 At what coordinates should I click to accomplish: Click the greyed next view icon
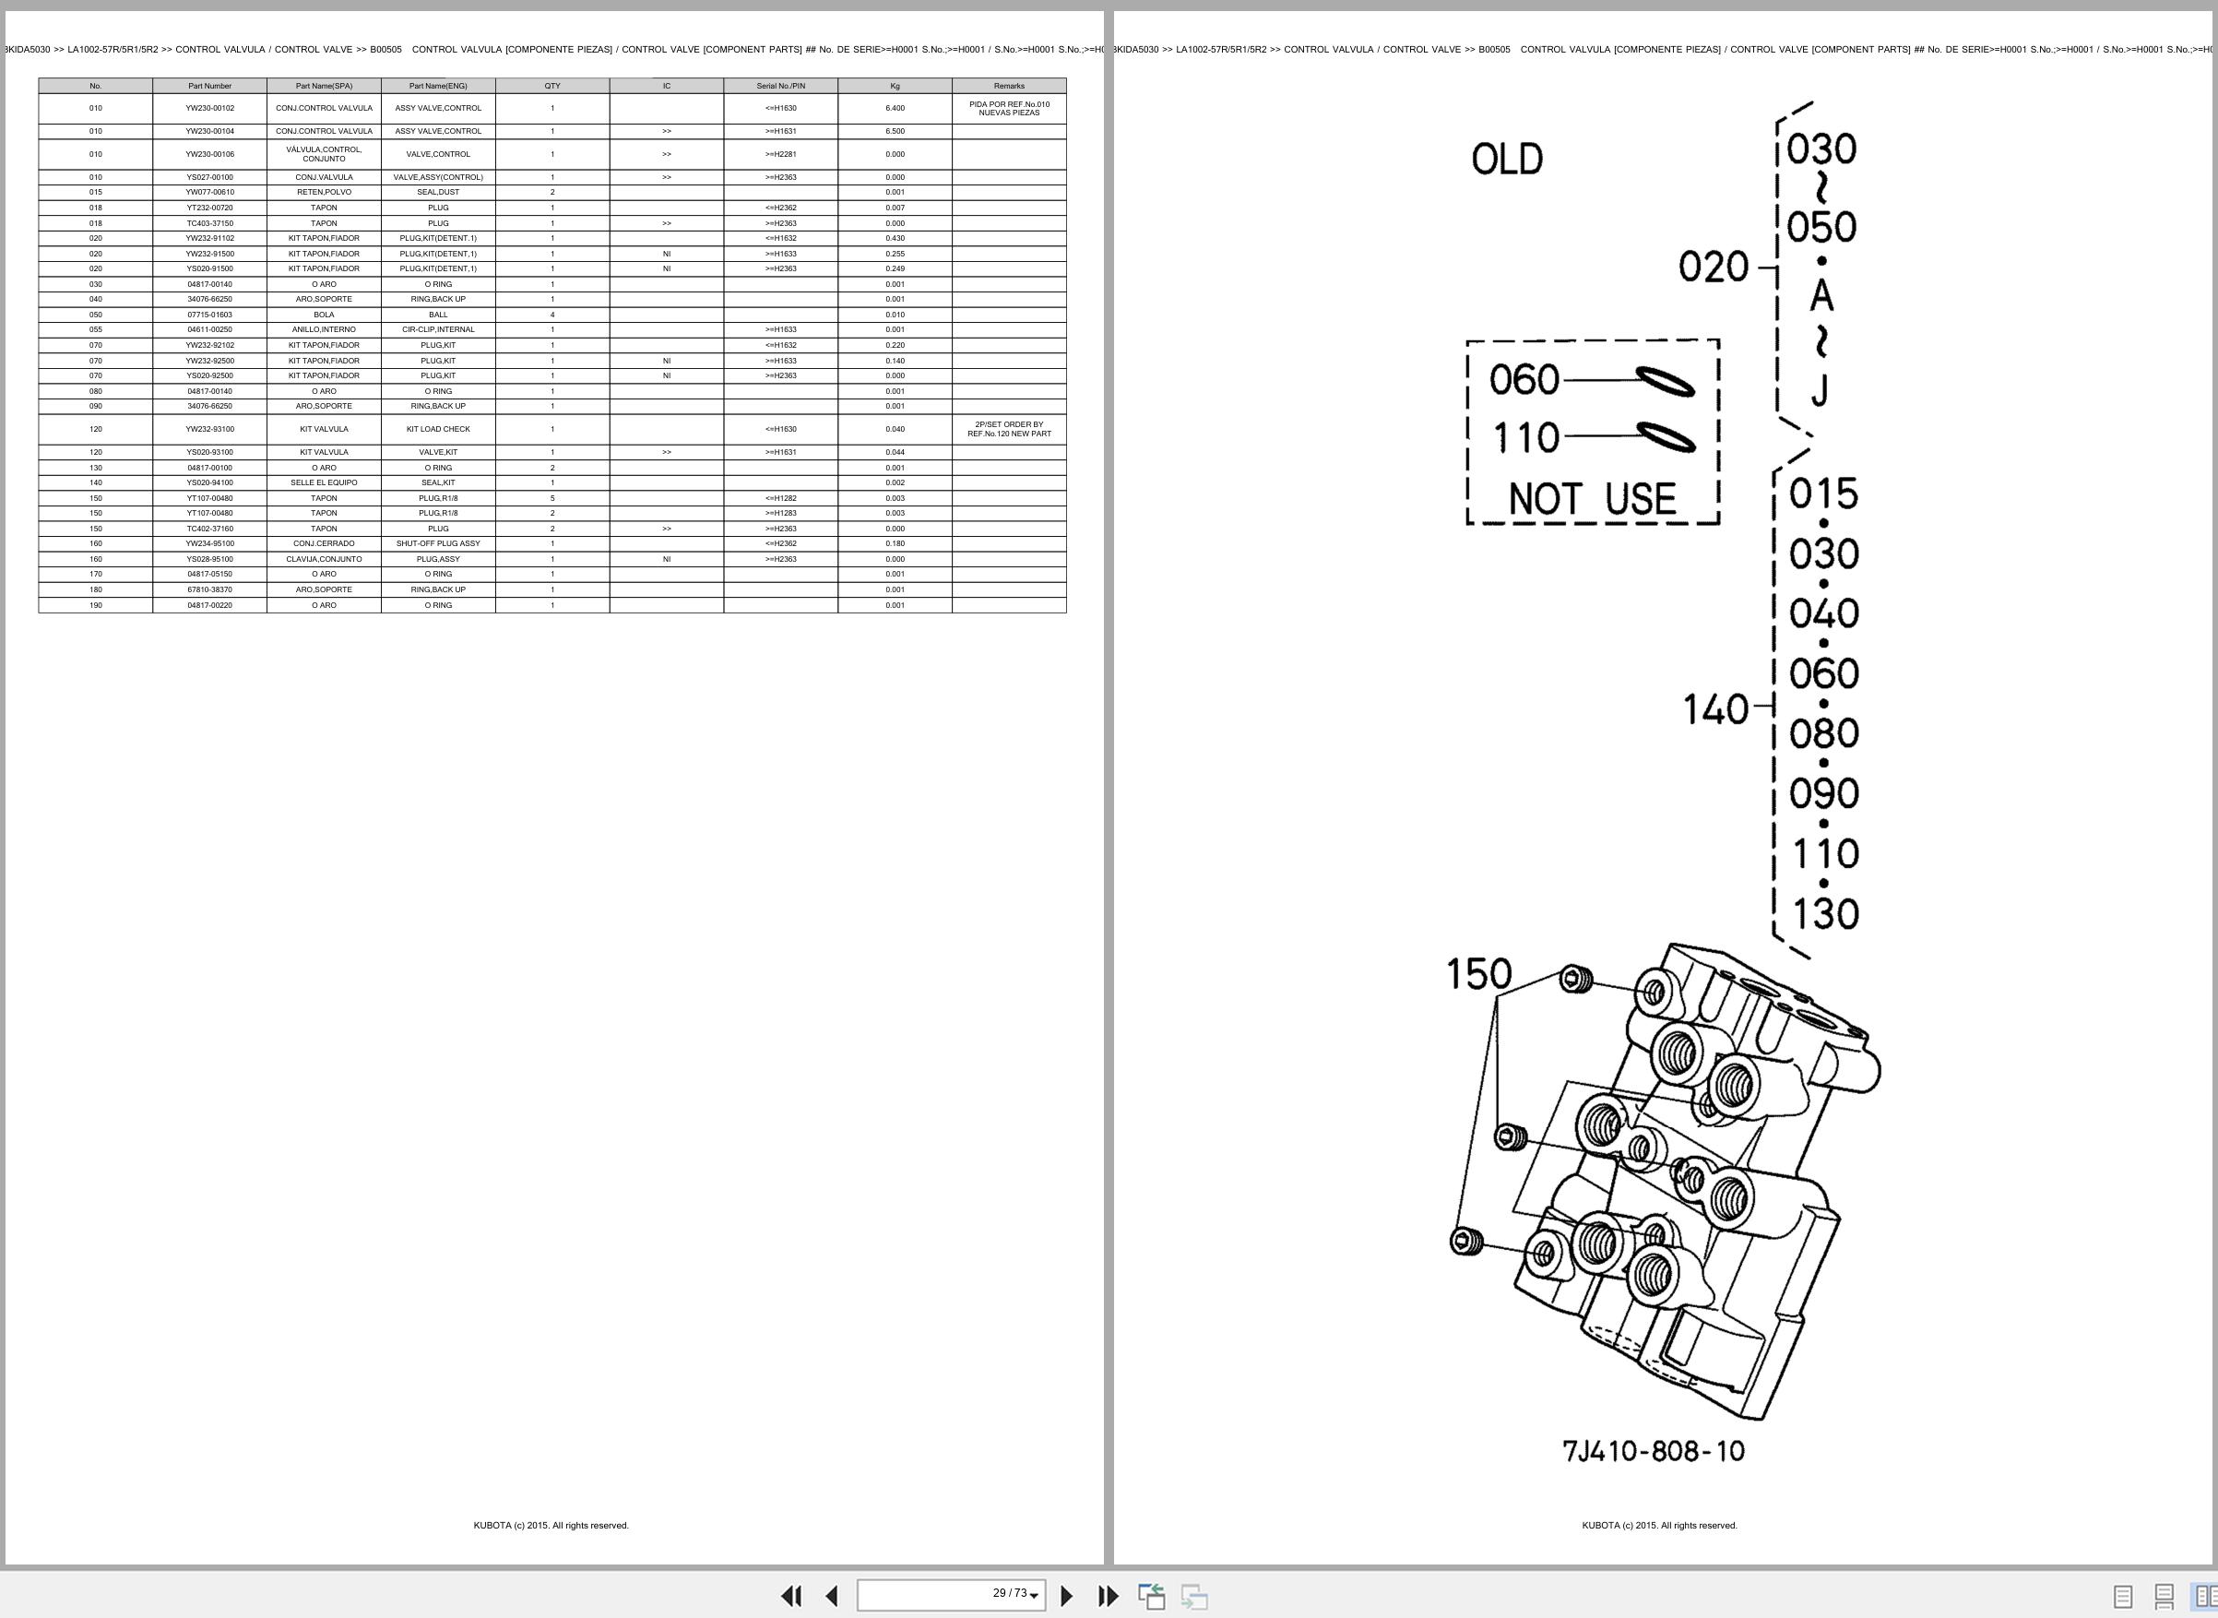1193,1596
